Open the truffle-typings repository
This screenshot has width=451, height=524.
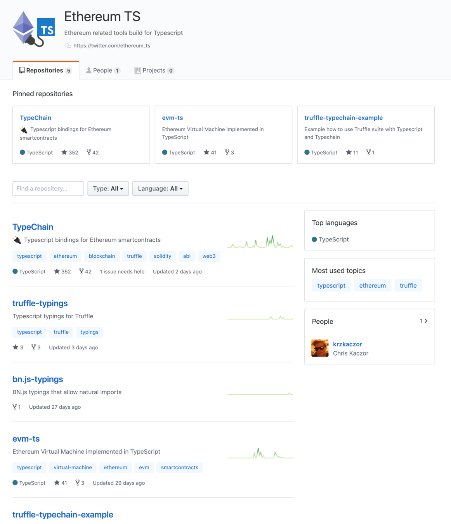[40, 303]
